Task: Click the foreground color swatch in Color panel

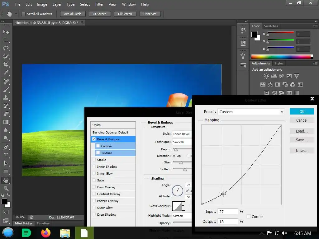Action: point(254,35)
